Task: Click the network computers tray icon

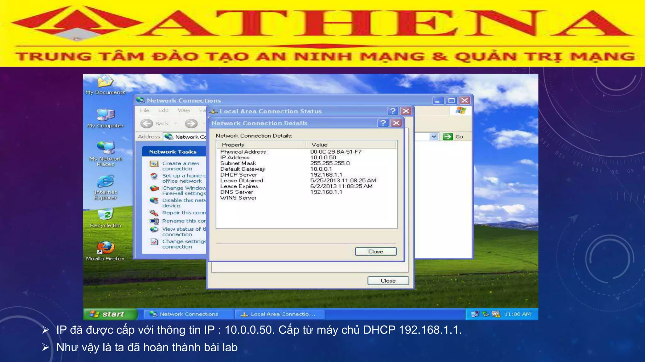Action: (475, 314)
